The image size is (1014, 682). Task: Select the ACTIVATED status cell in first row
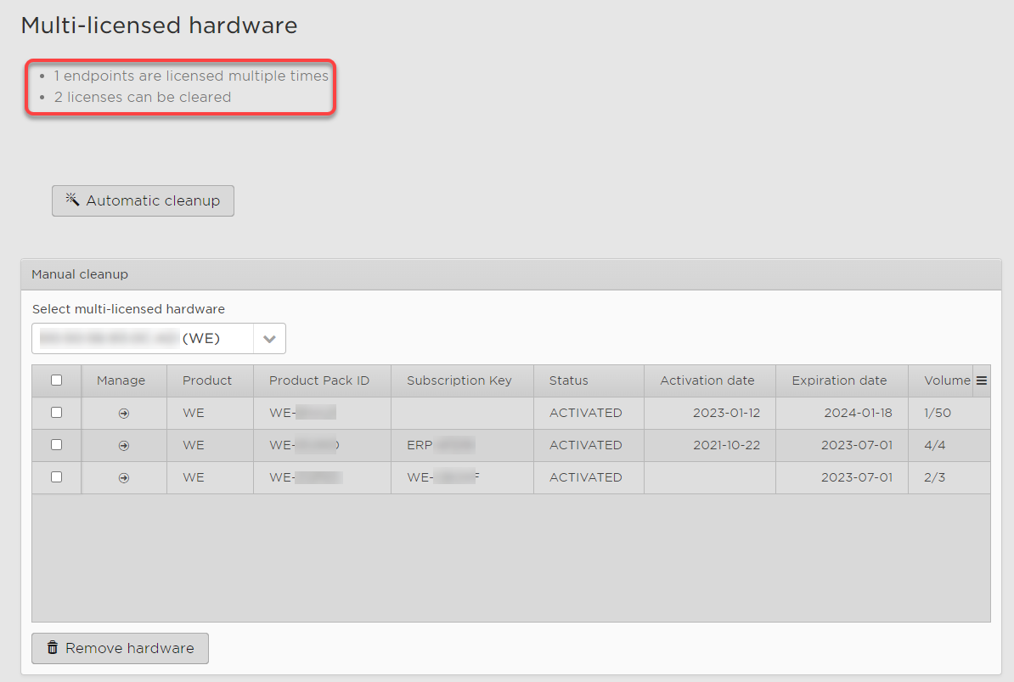[x=585, y=413]
